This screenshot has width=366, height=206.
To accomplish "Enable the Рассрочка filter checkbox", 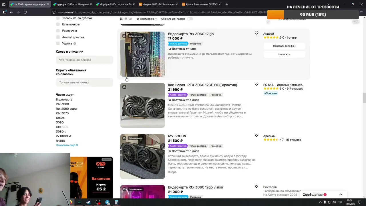I will pyautogui.click(x=58, y=31).
